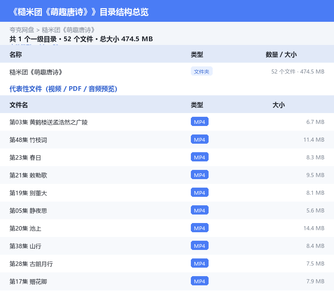Select file 第23集 春日

[25, 158]
